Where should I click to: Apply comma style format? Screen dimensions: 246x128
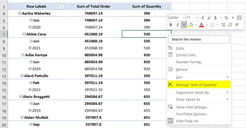coord(233,18)
